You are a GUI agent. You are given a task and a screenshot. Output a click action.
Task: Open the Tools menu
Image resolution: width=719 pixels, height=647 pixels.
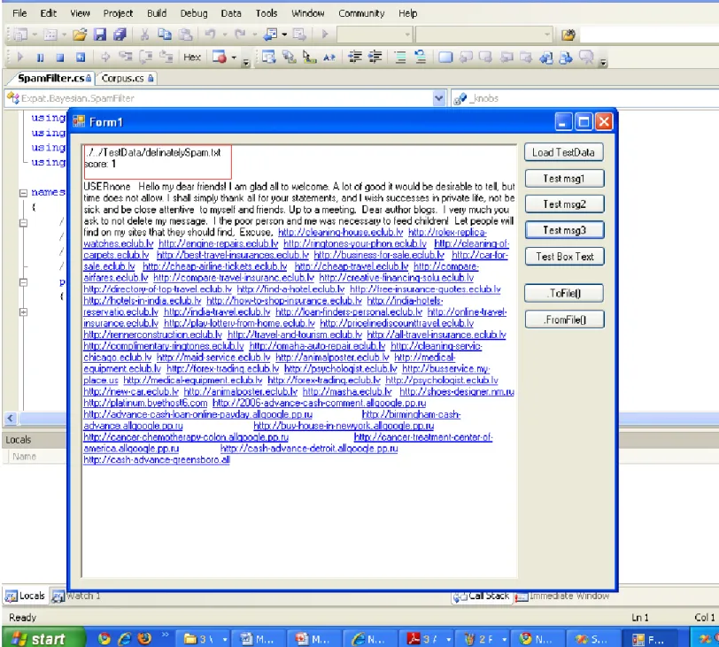tap(267, 13)
